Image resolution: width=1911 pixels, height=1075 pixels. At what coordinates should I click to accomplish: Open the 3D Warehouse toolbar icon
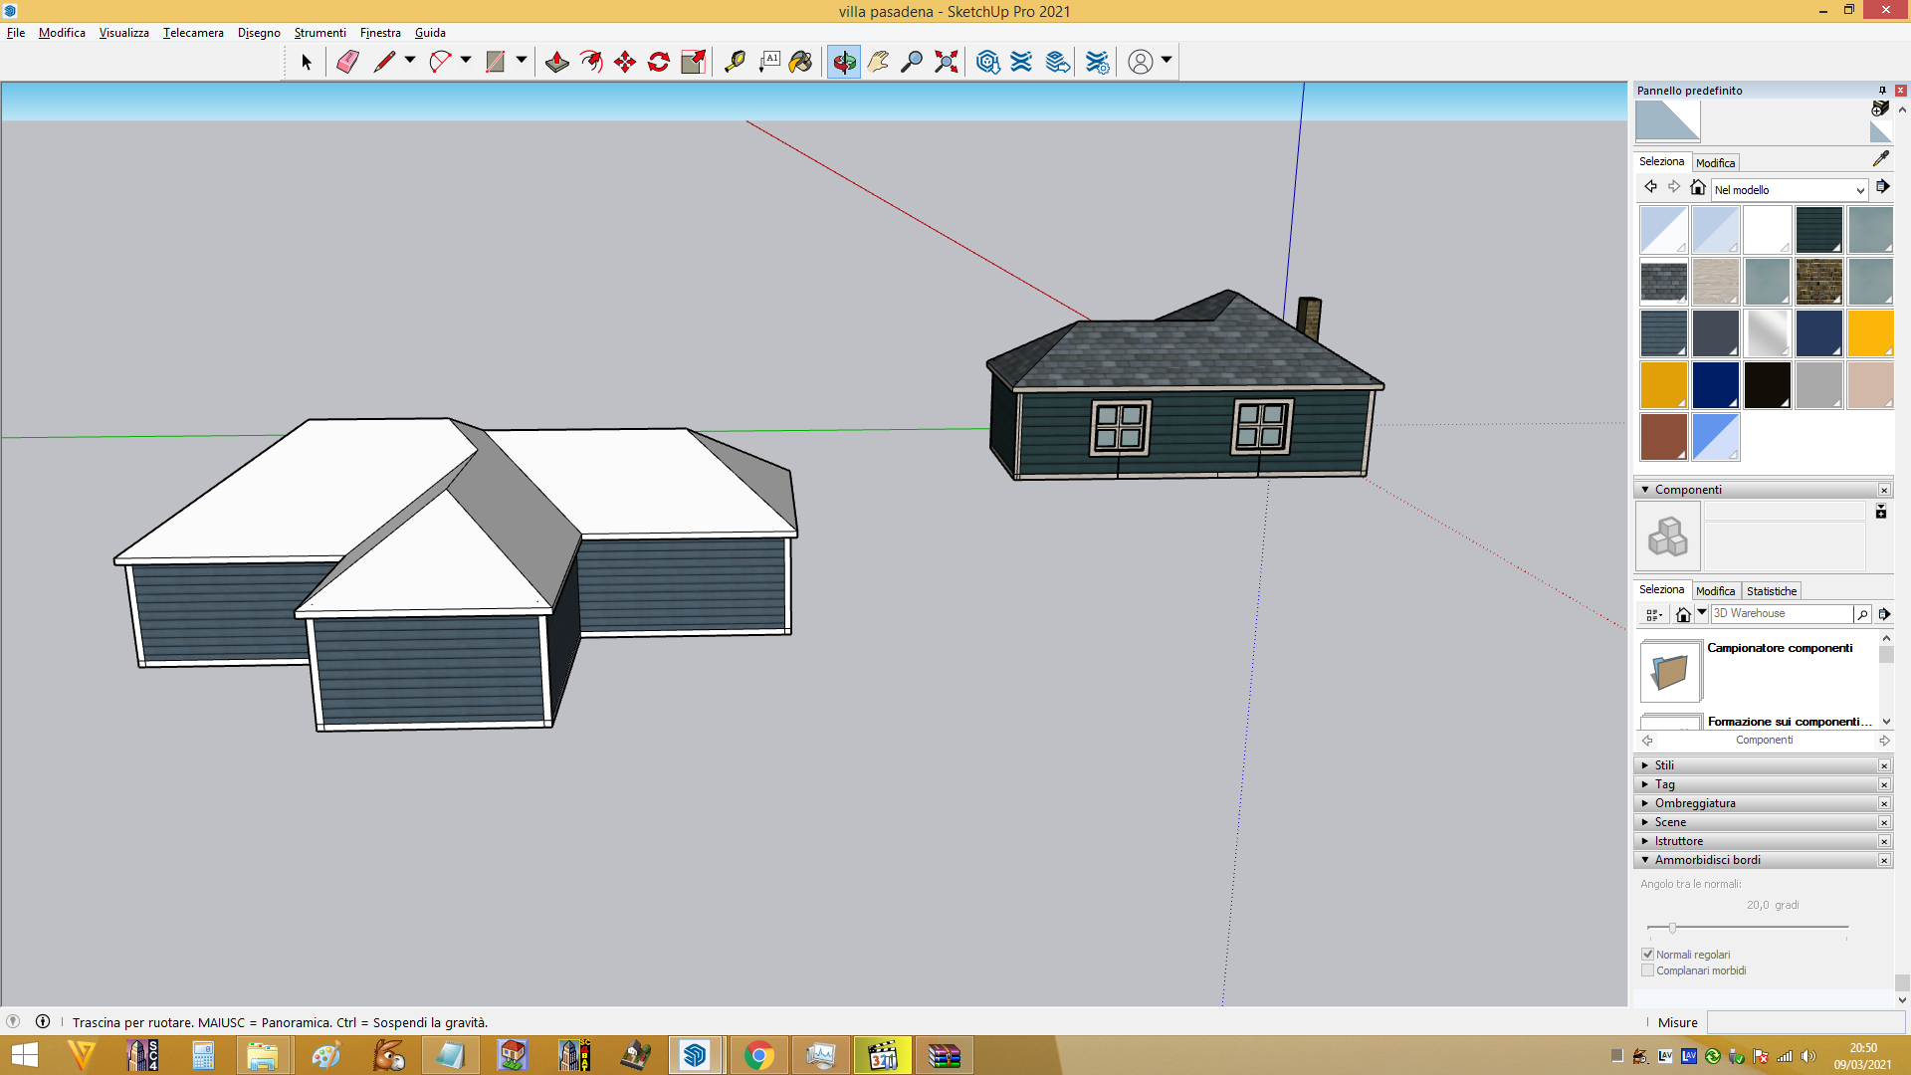[987, 62]
